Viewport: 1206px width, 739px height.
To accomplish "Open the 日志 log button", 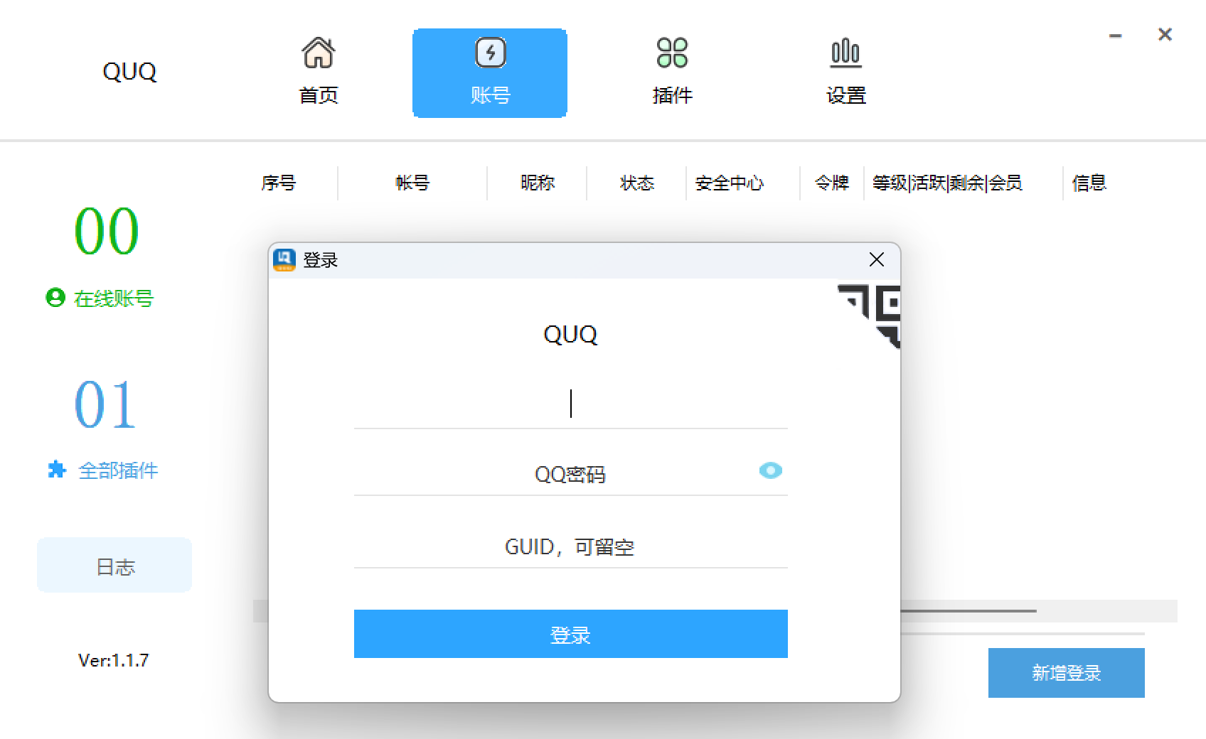I will coord(114,566).
